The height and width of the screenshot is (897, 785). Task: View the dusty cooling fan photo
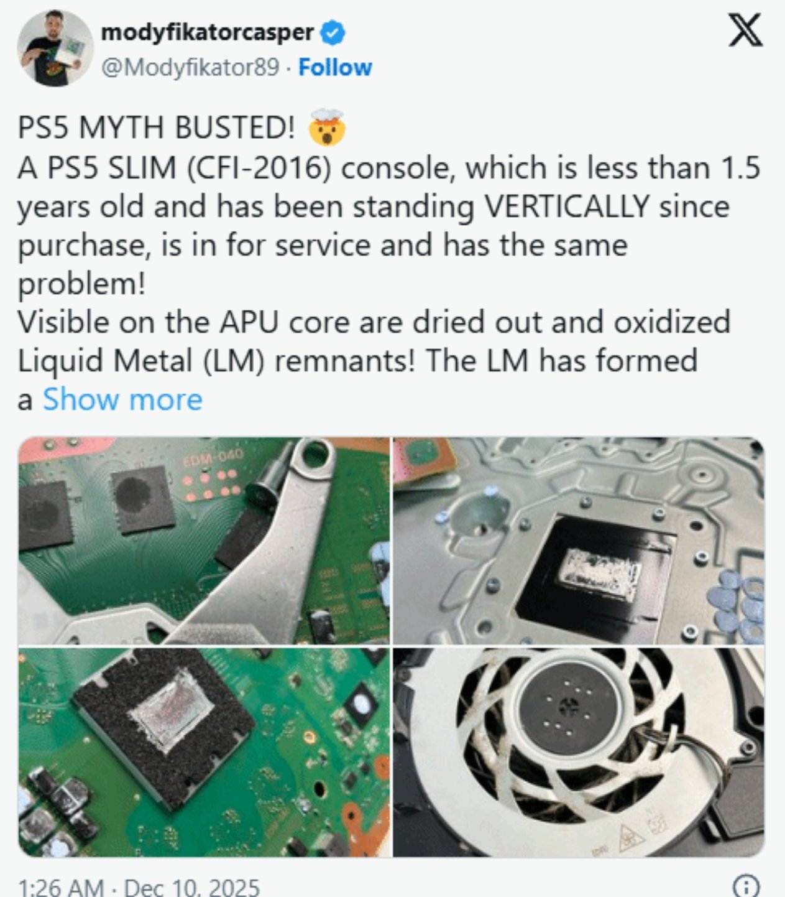pyautogui.click(x=579, y=752)
